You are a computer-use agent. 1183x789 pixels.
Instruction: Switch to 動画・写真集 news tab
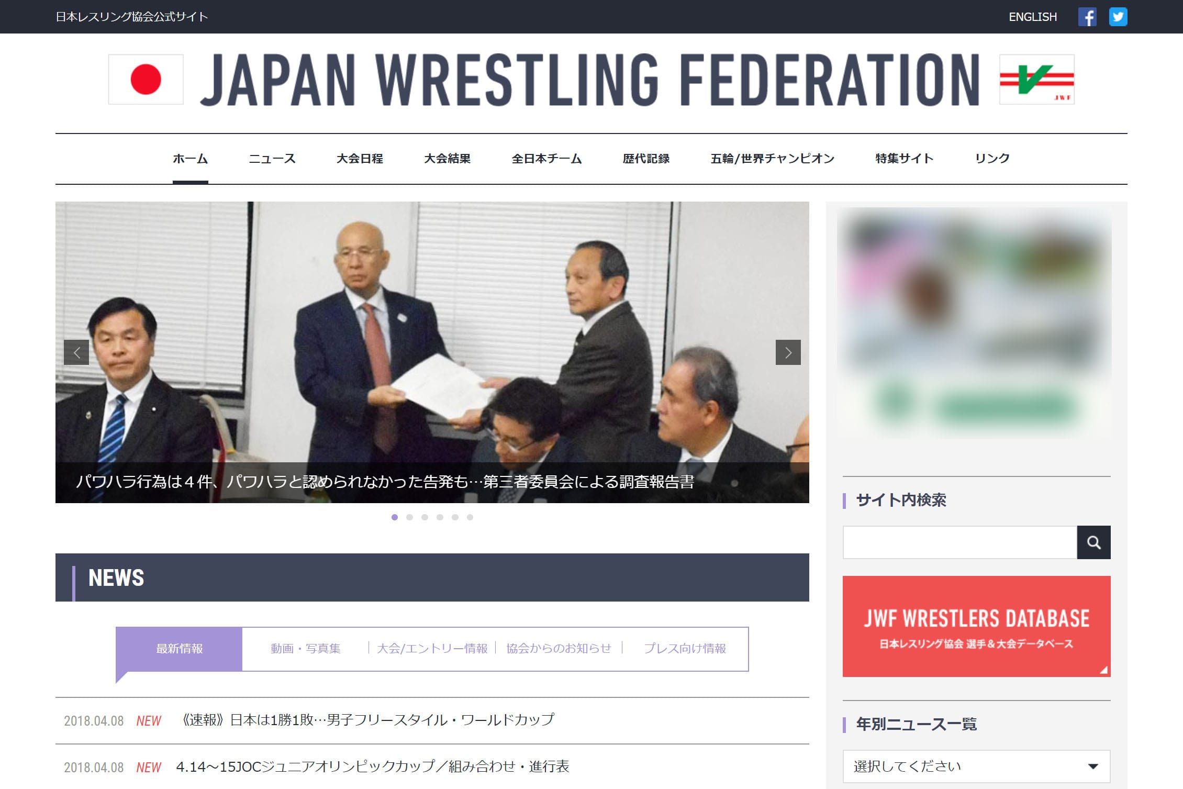click(306, 649)
